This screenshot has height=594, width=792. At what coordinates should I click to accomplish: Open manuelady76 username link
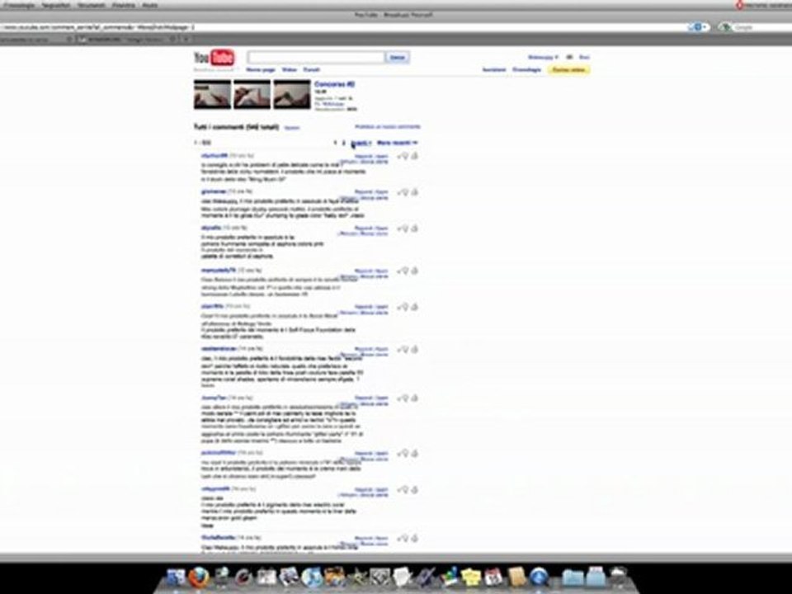coord(218,271)
